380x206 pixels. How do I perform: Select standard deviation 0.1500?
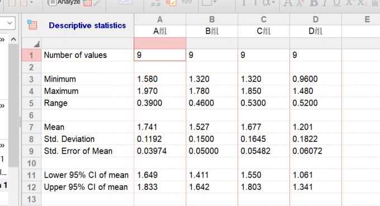(212, 139)
